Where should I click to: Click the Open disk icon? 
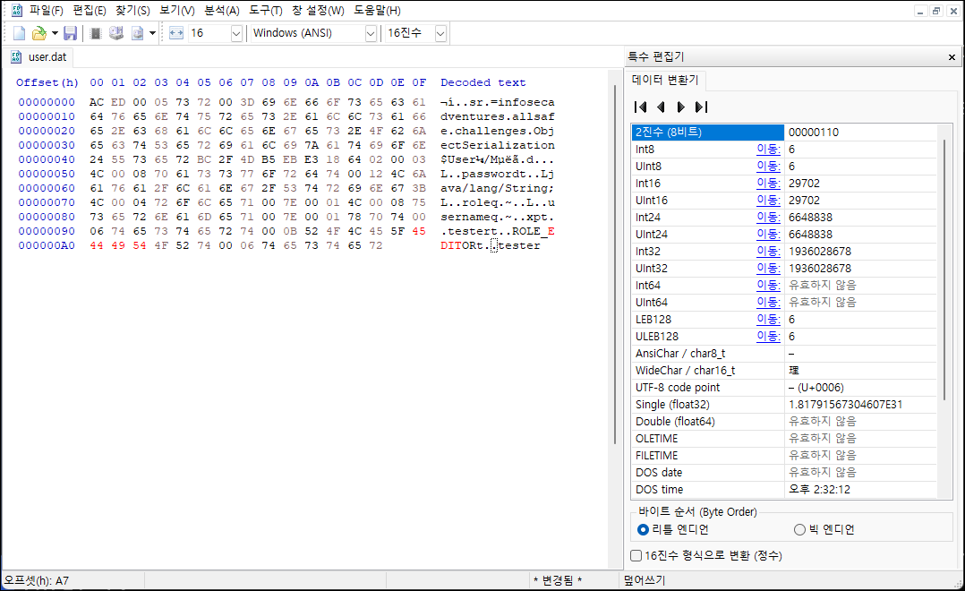(x=116, y=33)
